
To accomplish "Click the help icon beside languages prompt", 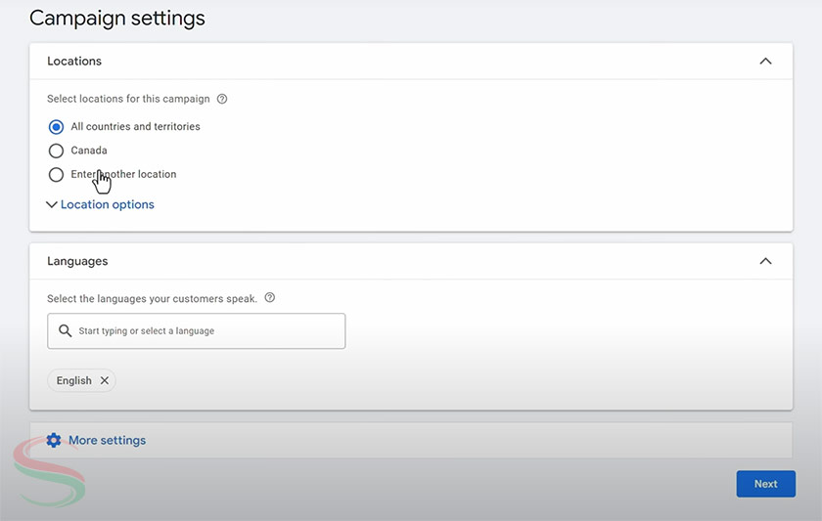I will tap(270, 298).
